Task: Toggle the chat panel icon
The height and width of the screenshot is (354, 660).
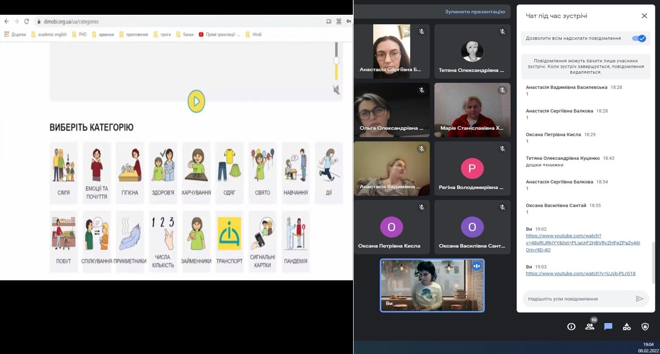Action: (608, 327)
